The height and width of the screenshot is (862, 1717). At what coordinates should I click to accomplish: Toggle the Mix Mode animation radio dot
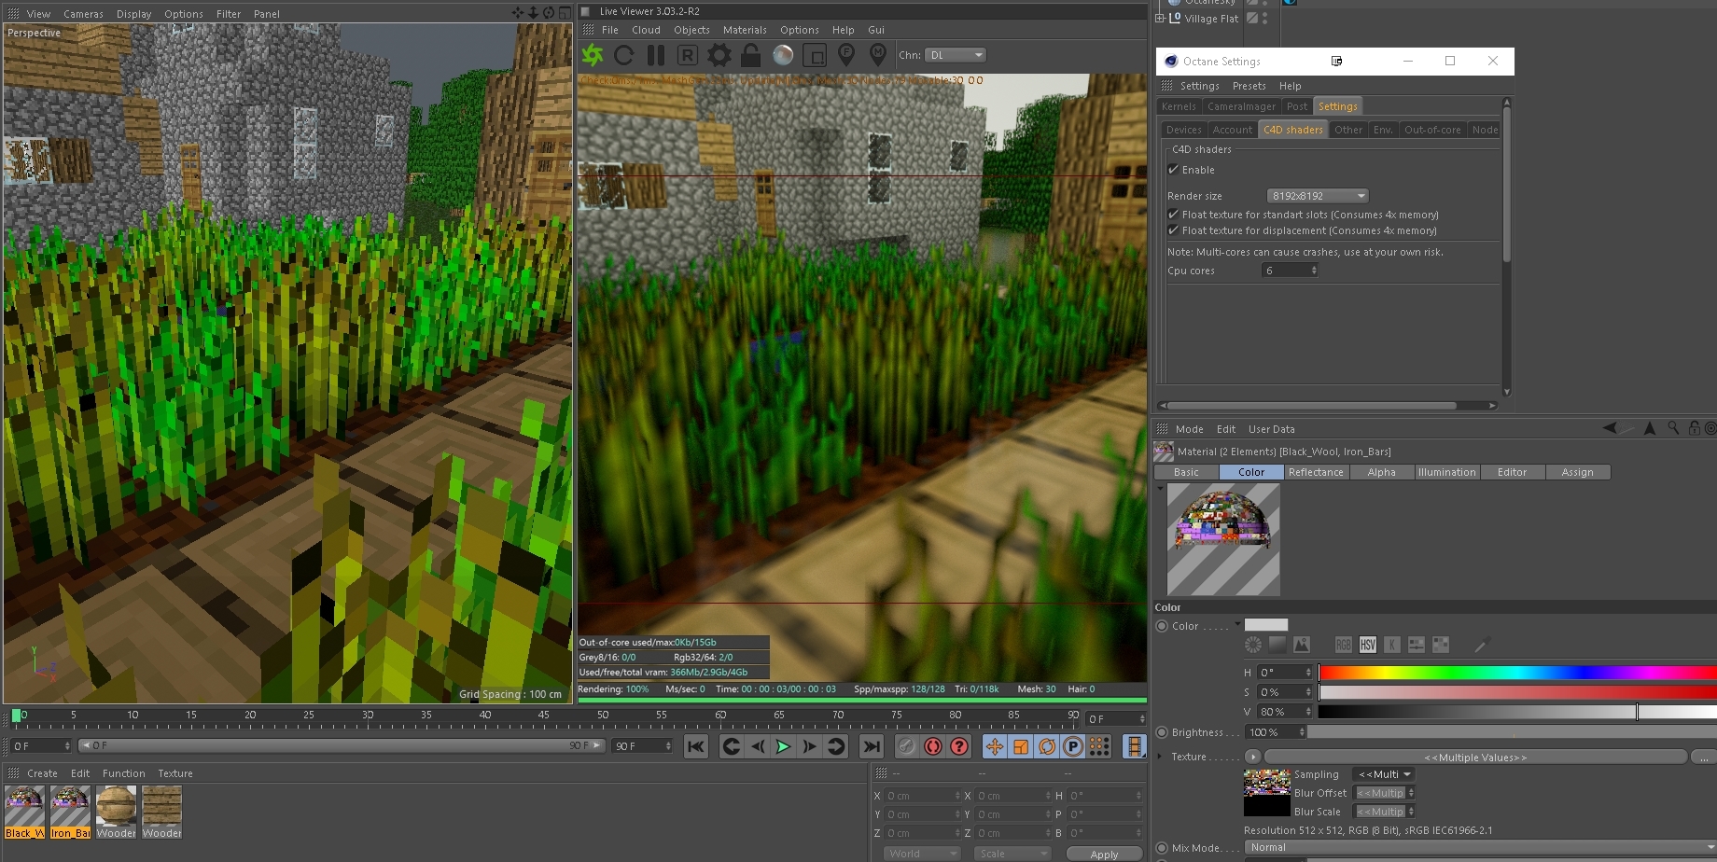[1162, 848]
